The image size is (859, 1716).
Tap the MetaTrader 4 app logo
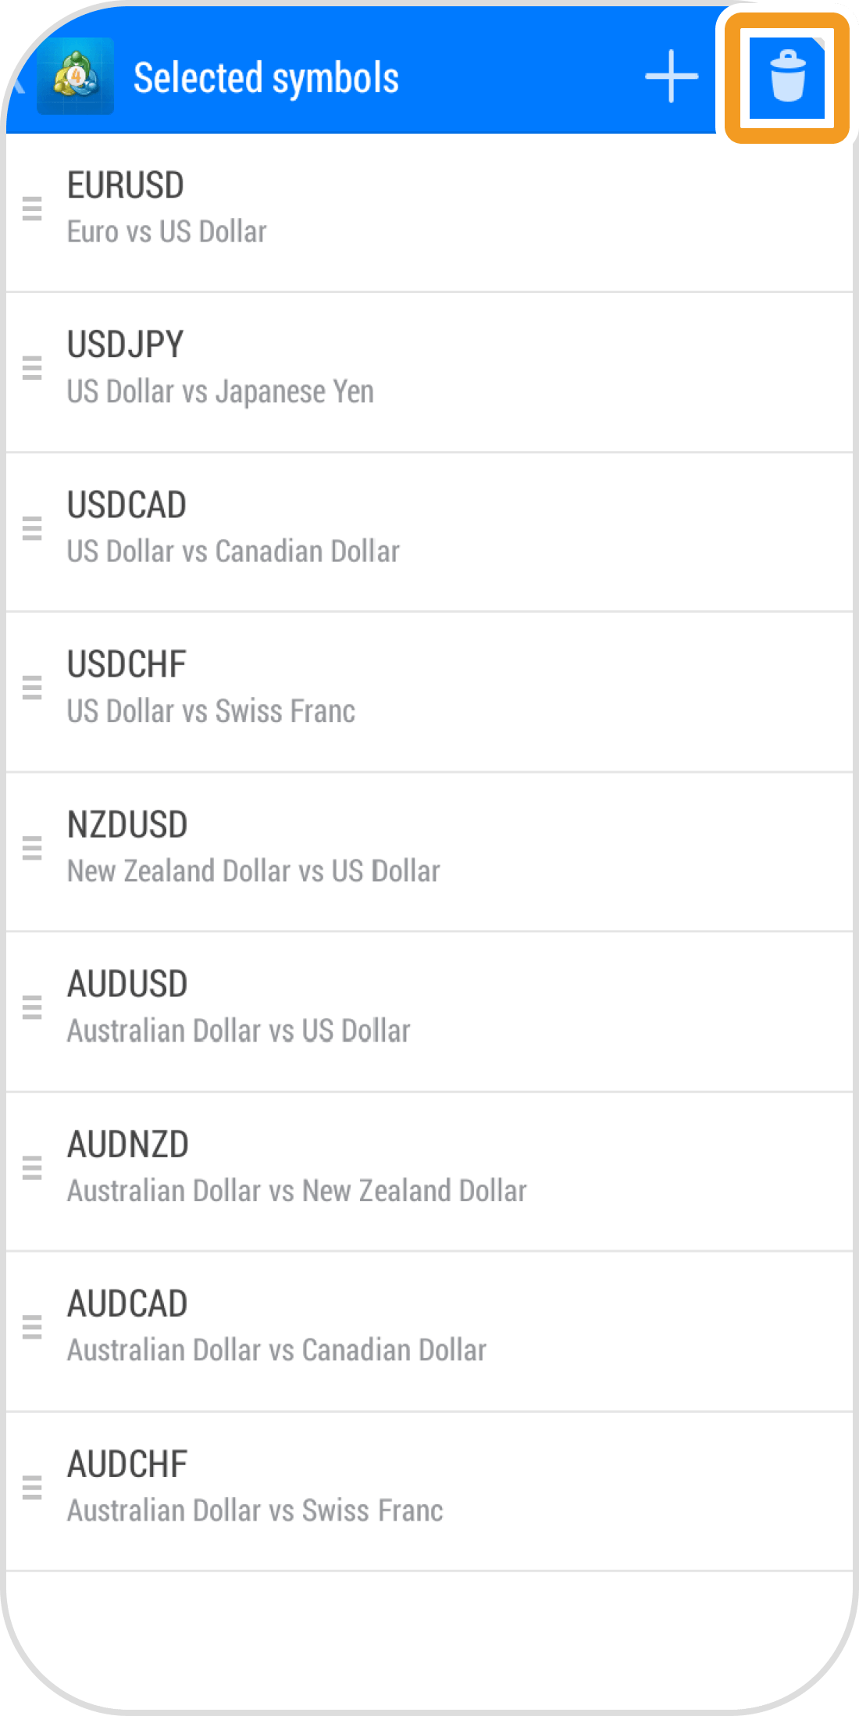pos(76,77)
